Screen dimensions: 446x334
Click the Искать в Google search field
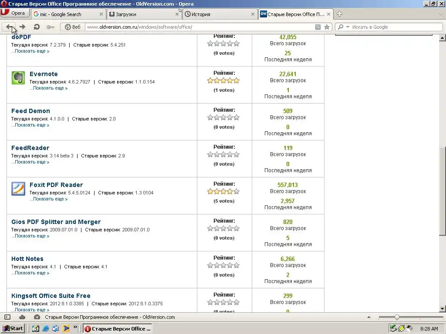pyautogui.click(x=396, y=27)
